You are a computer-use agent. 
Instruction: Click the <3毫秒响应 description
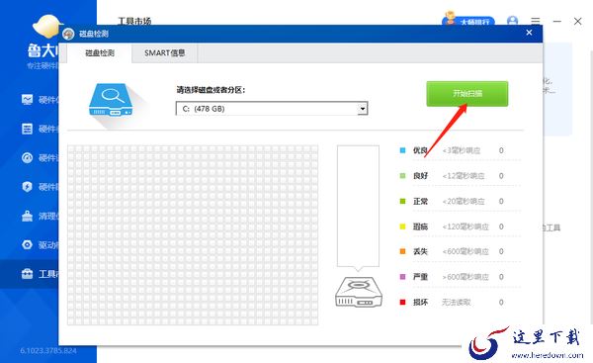462,150
